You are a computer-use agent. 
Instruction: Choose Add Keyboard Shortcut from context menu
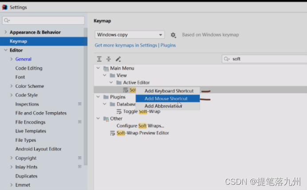coord(168,91)
